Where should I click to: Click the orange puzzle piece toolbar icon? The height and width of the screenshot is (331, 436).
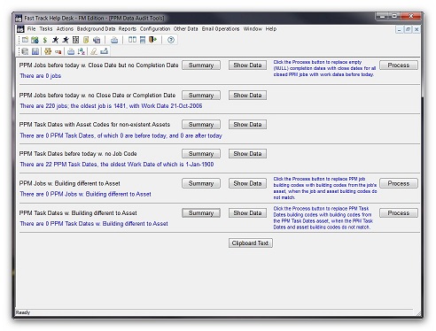click(48, 51)
